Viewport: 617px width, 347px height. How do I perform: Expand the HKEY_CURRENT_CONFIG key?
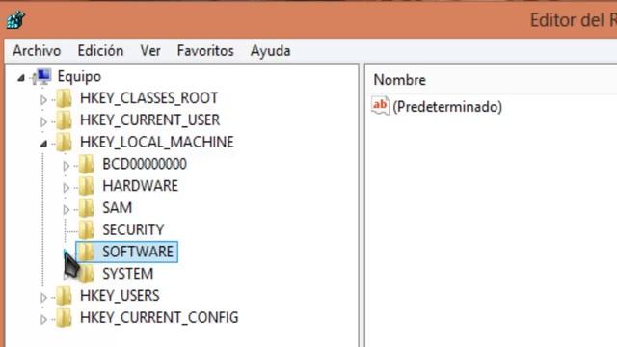pyautogui.click(x=43, y=320)
